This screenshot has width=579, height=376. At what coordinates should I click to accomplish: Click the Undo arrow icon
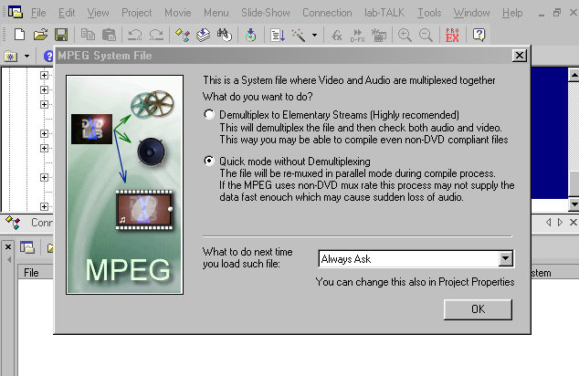[135, 35]
